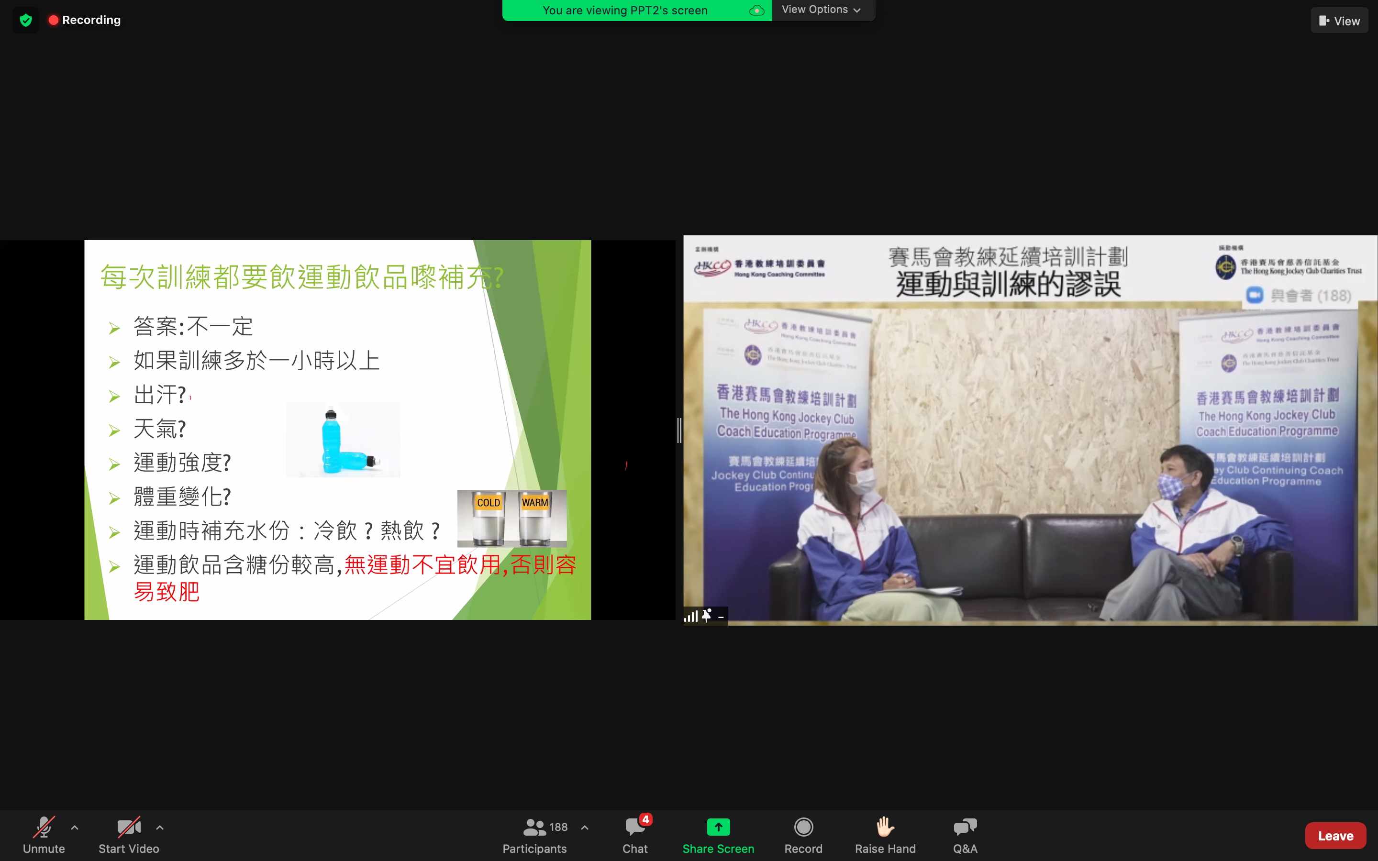
Task: Open the View Options dropdown
Action: coord(822,10)
